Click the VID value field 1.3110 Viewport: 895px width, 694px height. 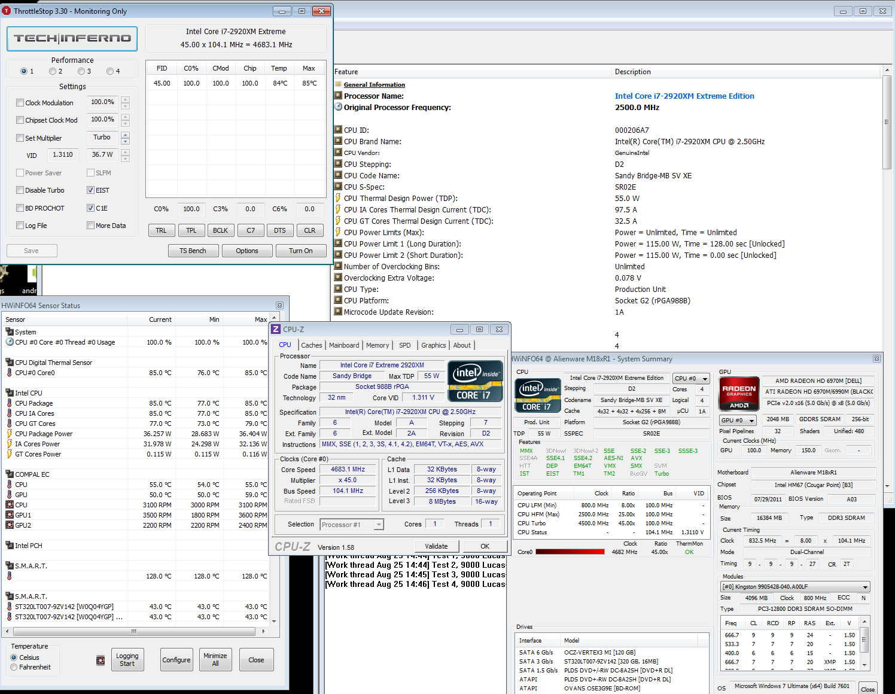(x=63, y=155)
